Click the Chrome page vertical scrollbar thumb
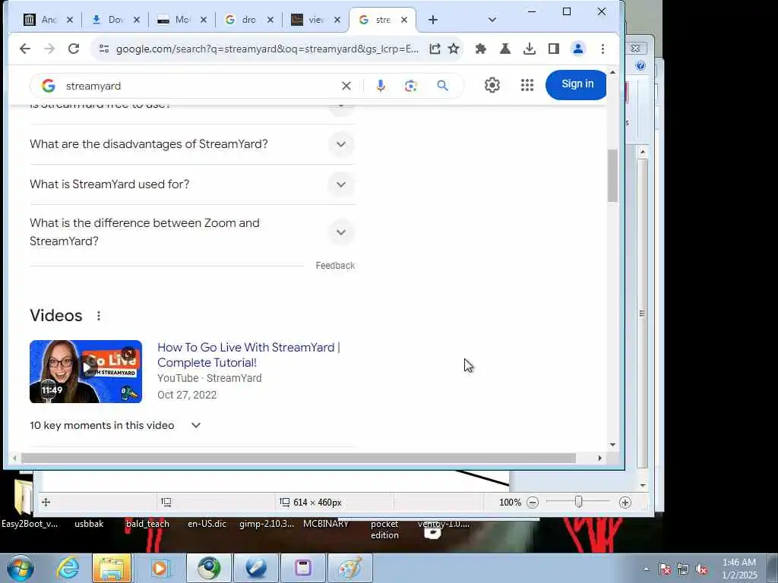 (612, 175)
